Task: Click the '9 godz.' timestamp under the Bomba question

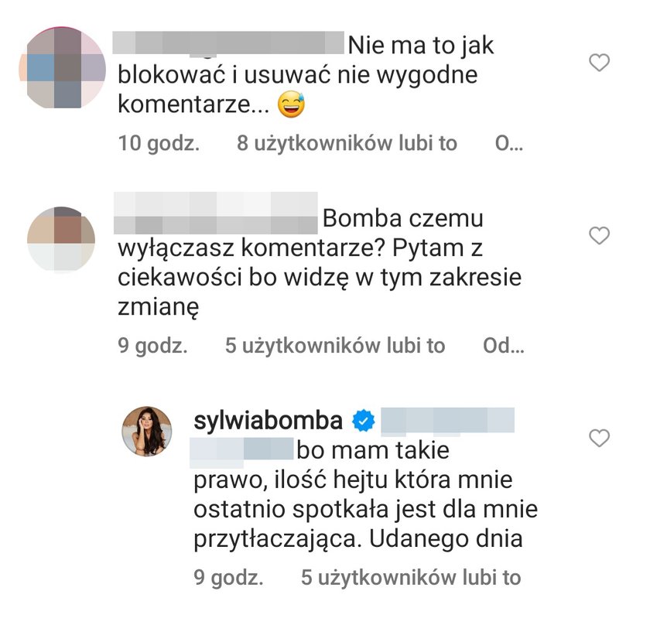Action: click(152, 345)
